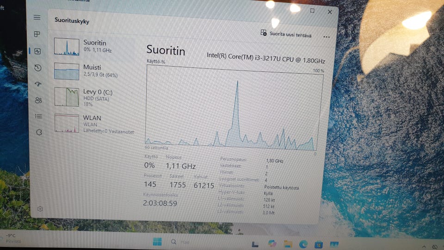Open the hamburger navigation menu

coord(37,17)
